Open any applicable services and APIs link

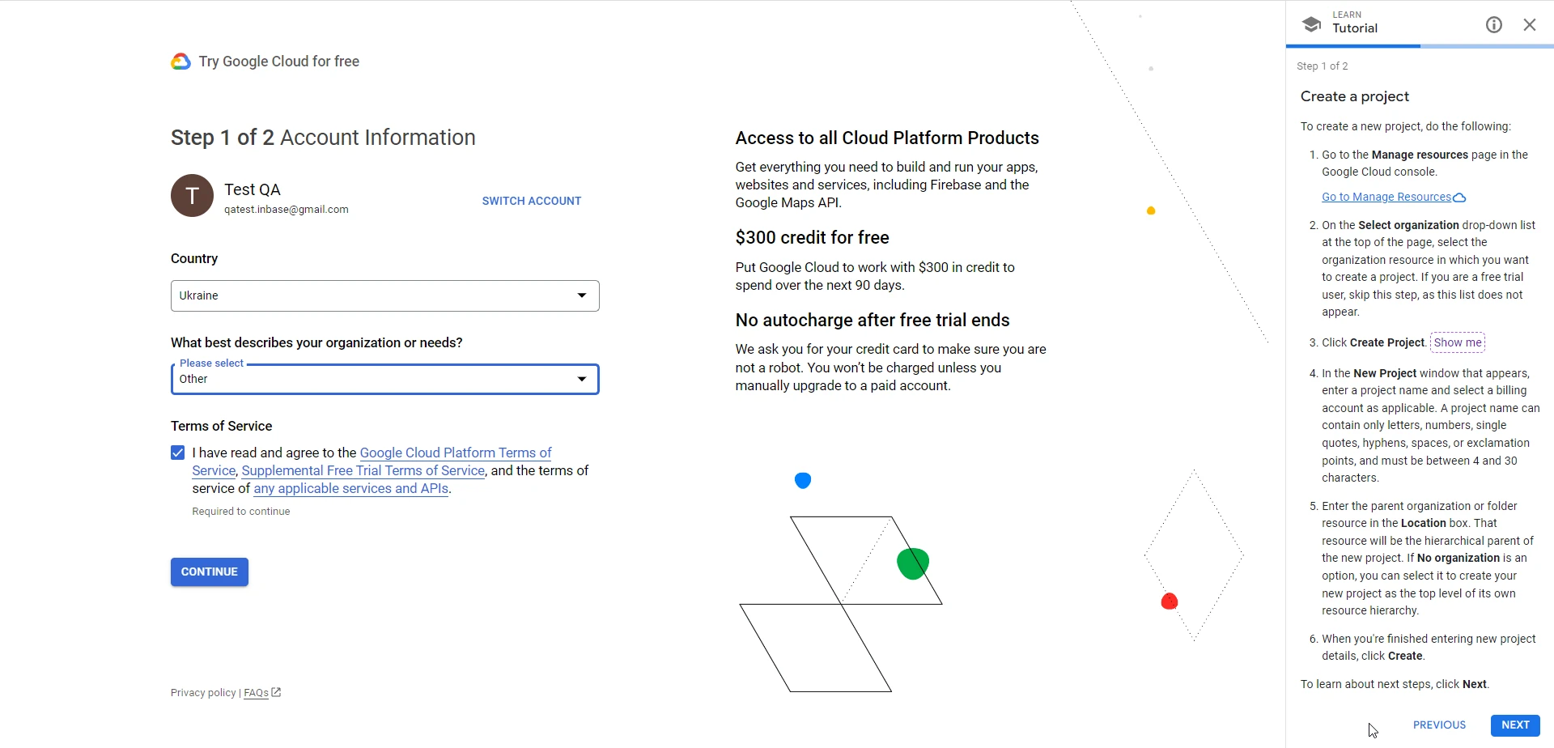pos(351,488)
